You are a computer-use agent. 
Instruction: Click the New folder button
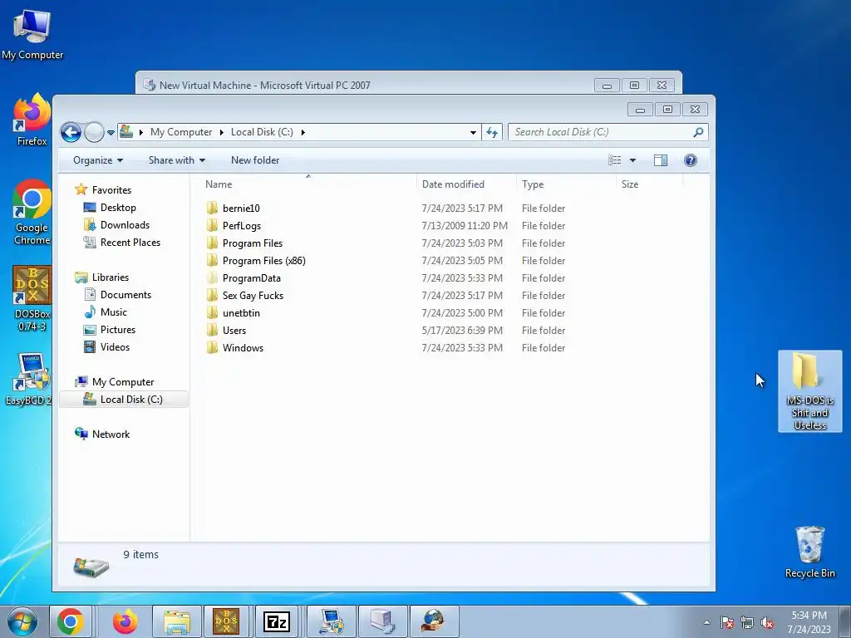point(255,160)
